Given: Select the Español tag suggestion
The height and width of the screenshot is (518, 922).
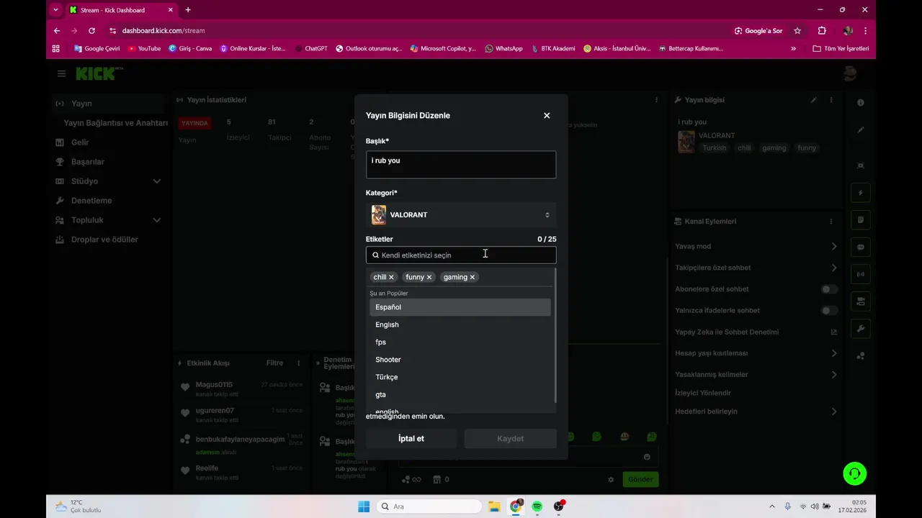Looking at the screenshot, I should pos(460,307).
